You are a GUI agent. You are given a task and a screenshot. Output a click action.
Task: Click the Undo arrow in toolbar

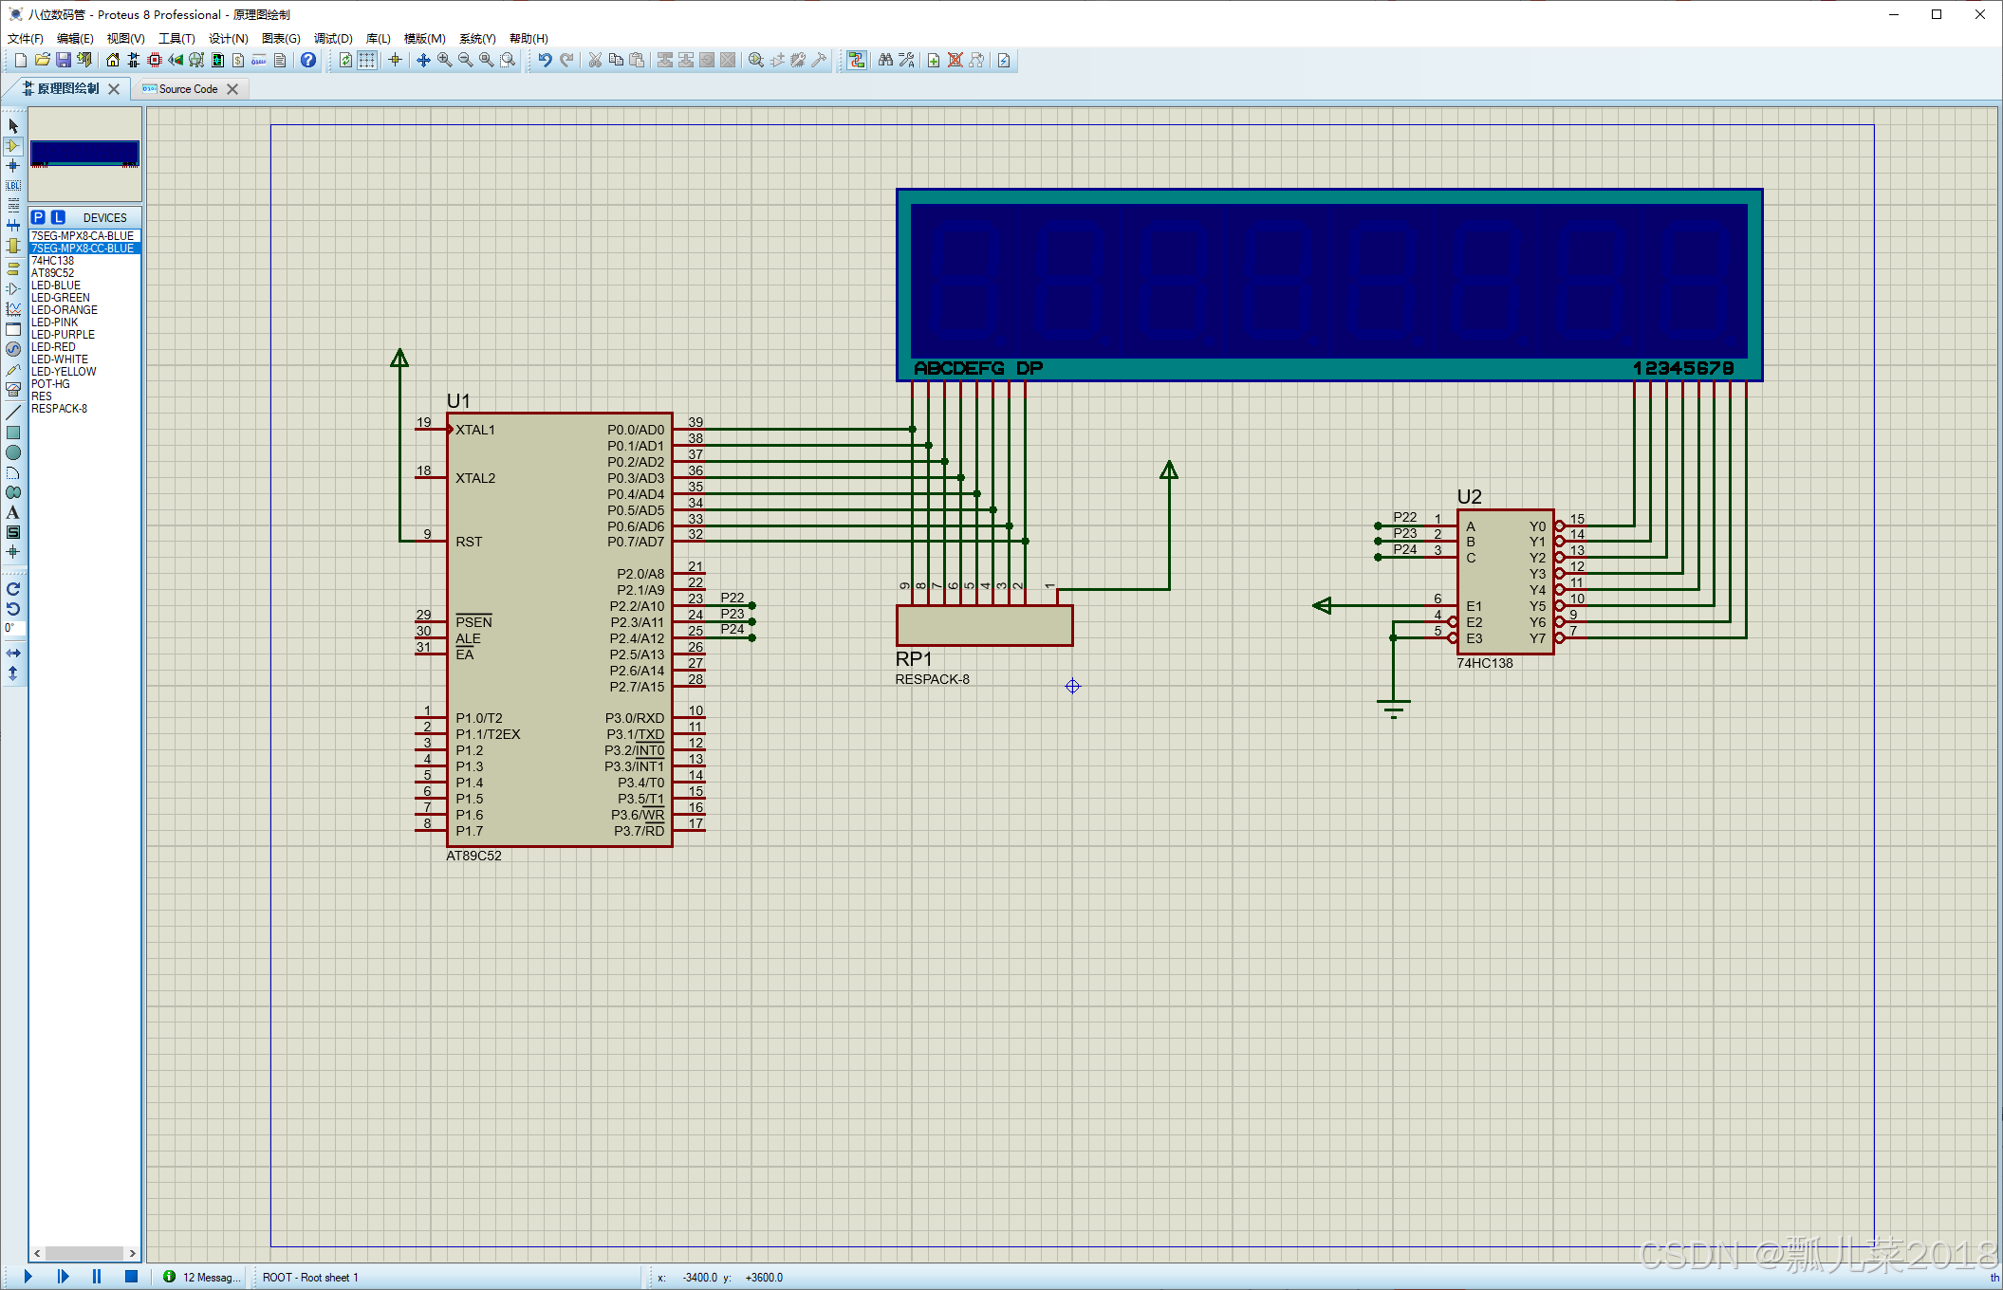[x=545, y=60]
